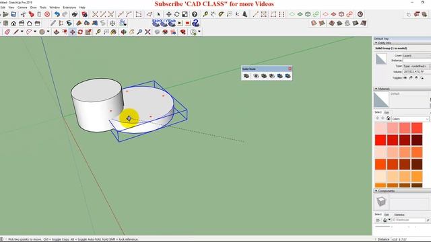Pick the light pink swatch in first row
431x242 pixels.
pos(380,128)
